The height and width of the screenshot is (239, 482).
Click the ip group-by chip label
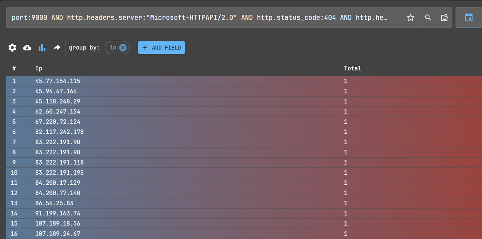(113, 48)
